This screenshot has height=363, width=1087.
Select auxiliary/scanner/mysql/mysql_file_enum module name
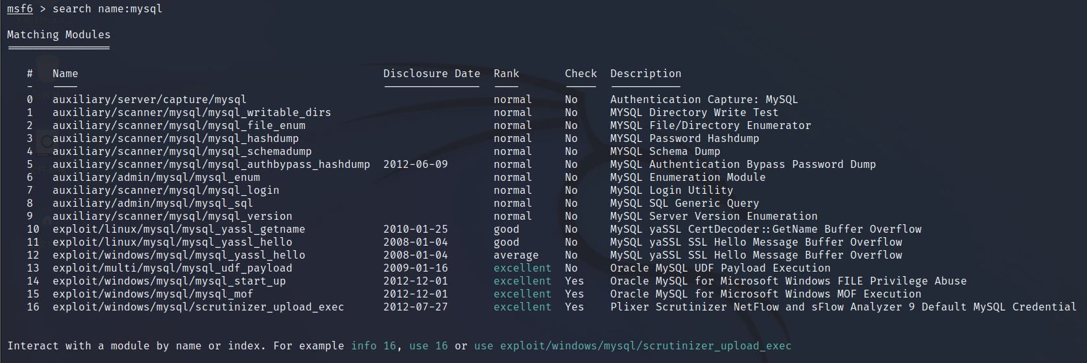pos(179,126)
